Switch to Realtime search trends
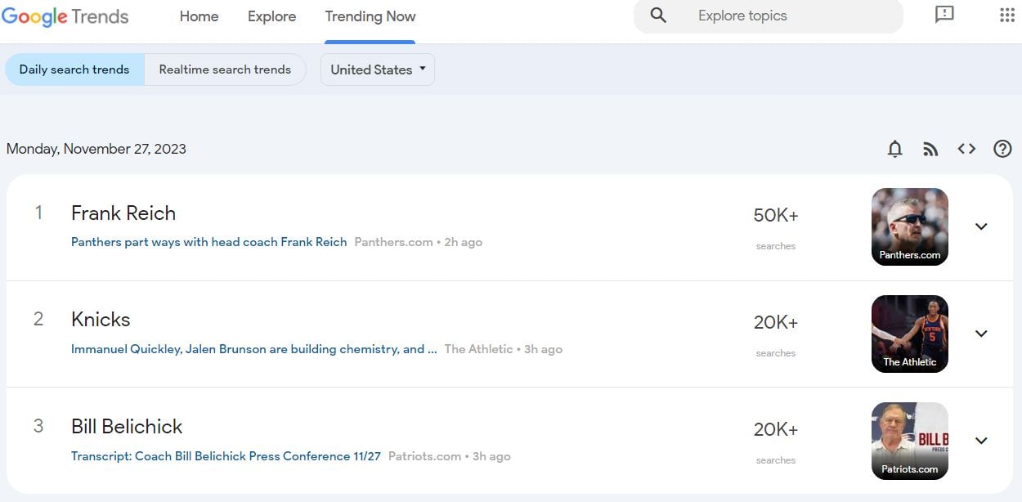This screenshot has height=502, width=1022. click(225, 69)
